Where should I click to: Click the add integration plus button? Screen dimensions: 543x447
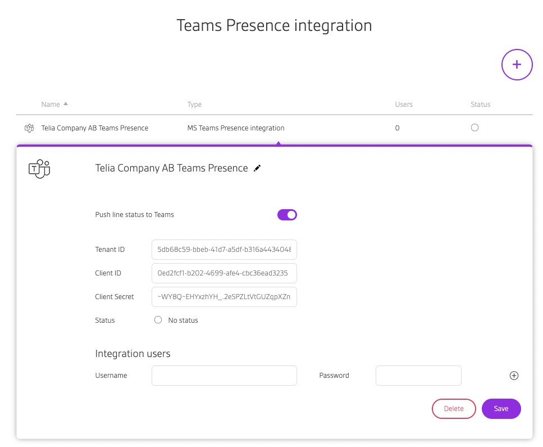[x=517, y=65]
